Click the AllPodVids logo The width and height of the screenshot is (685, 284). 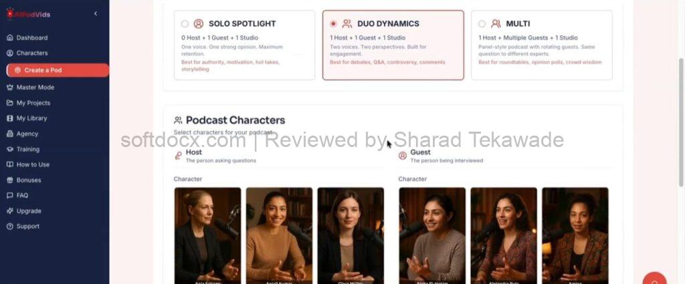tap(28, 14)
